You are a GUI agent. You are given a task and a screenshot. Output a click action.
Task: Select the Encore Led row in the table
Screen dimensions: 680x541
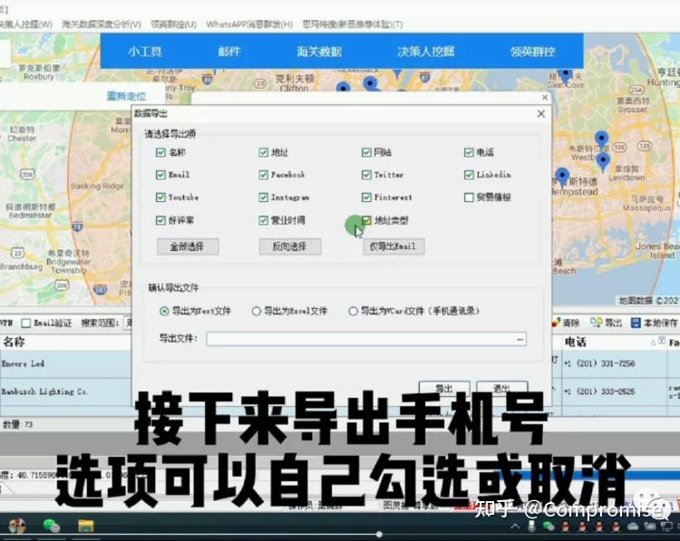click(x=65, y=363)
